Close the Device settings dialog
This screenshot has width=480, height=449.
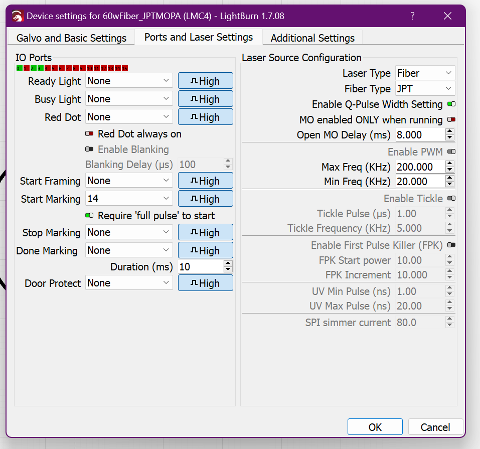(447, 16)
